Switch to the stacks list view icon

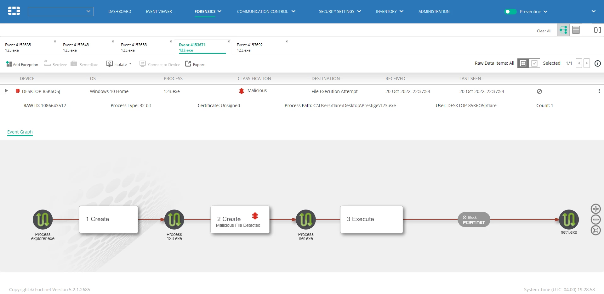coord(576,30)
